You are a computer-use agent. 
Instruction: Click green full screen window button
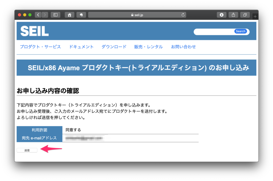[30, 15]
